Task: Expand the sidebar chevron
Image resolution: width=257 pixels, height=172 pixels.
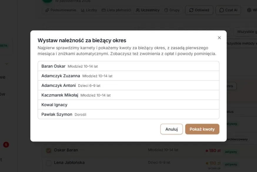Action: (6, 64)
